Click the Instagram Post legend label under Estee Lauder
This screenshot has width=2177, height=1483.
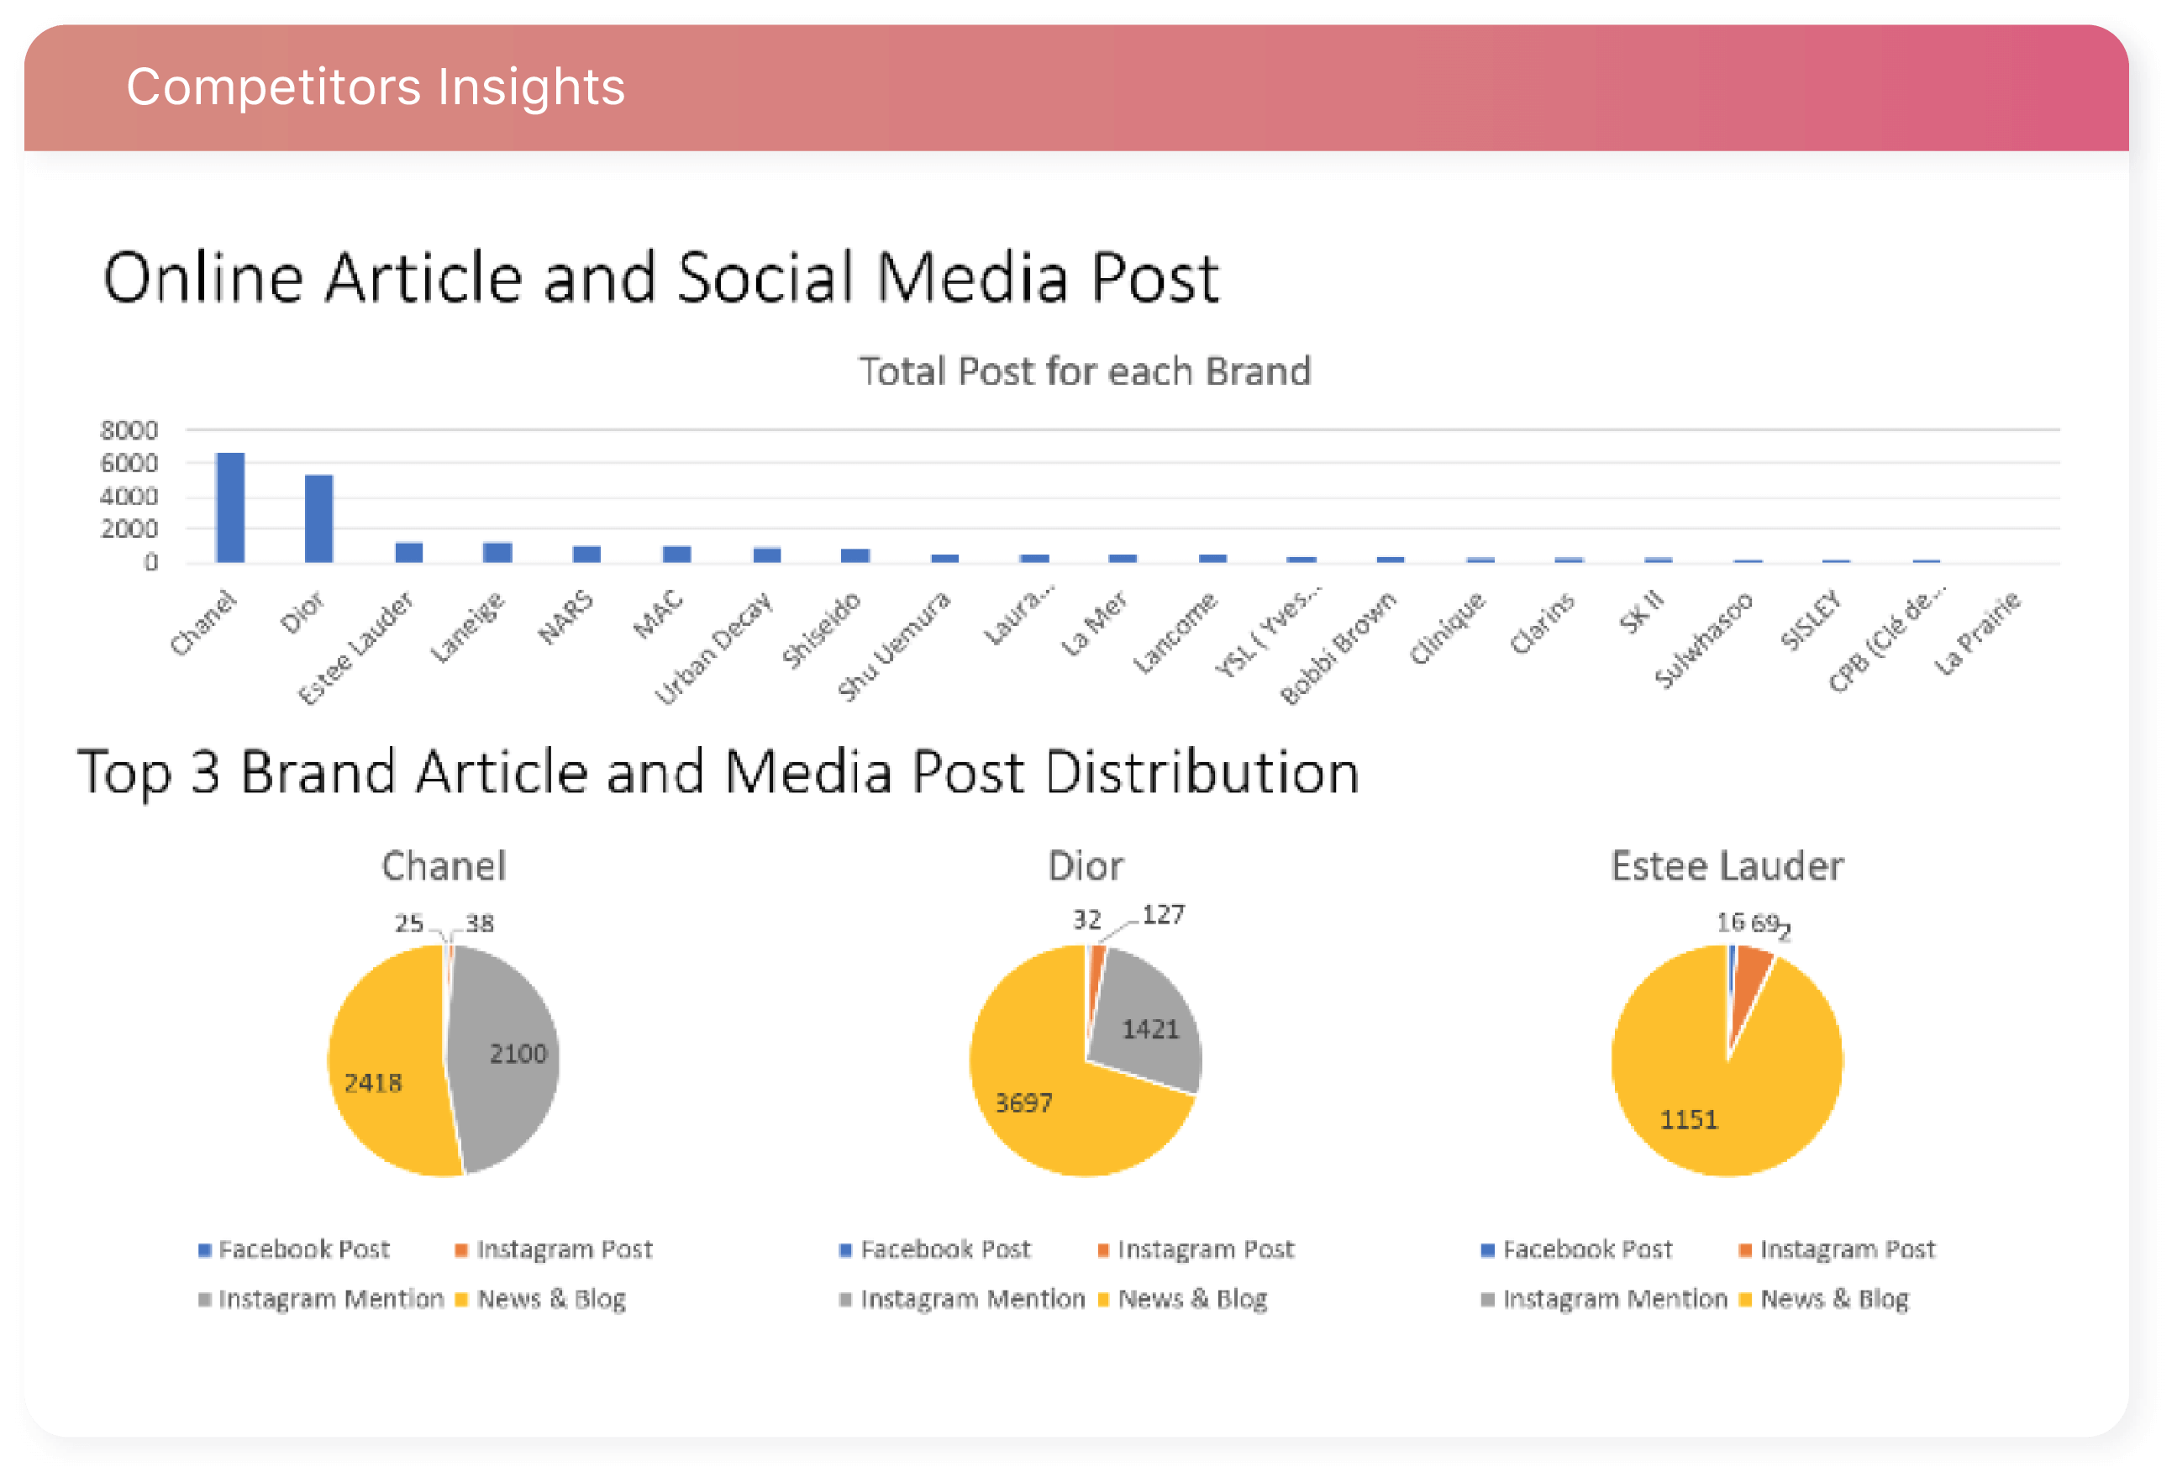pos(1848,1249)
